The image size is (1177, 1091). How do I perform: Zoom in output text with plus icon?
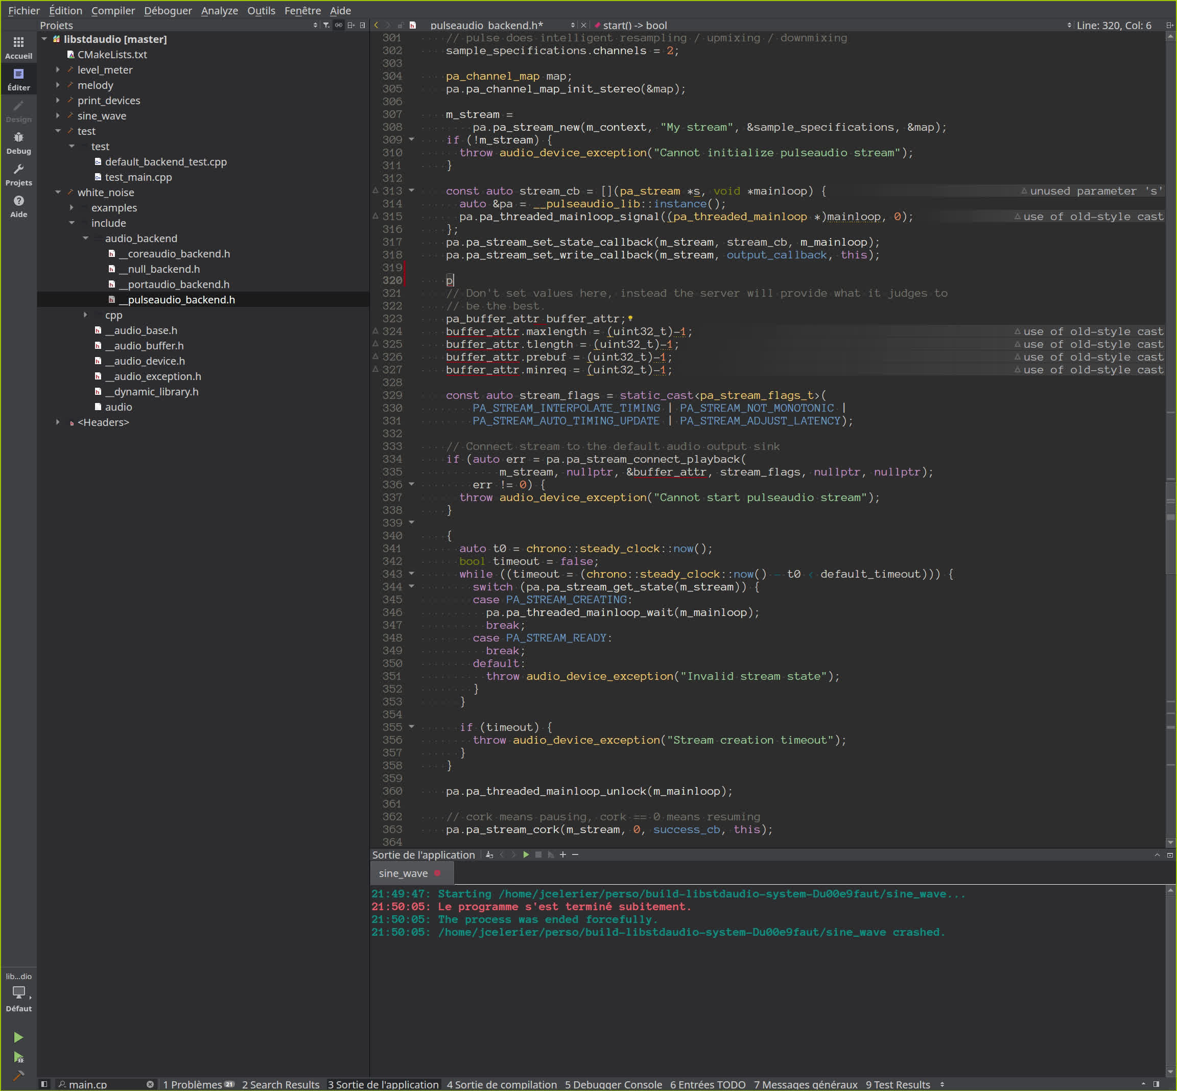(x=563, y=855)
